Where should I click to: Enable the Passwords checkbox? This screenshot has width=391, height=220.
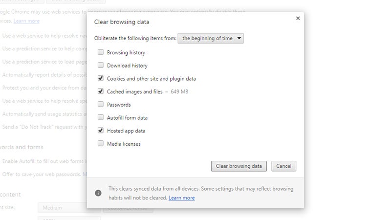click(x=101, y=105)
